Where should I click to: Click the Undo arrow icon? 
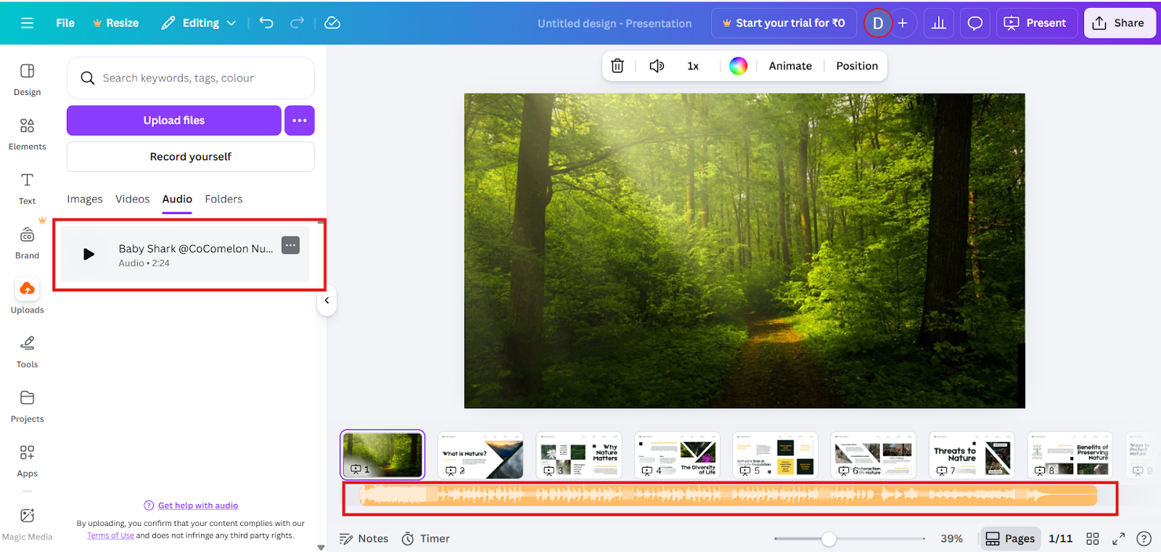[x=266, y=23]
